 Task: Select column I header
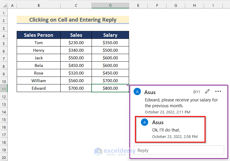213,6
